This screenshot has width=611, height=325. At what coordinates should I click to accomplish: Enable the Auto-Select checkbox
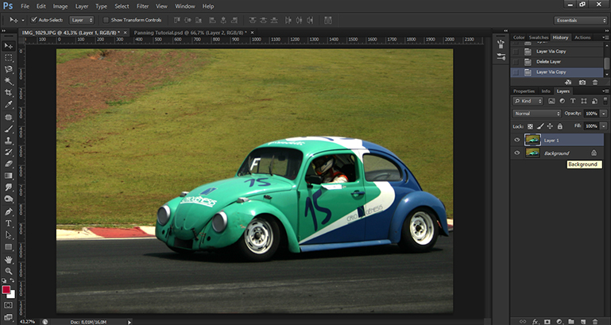coord(34,19)
